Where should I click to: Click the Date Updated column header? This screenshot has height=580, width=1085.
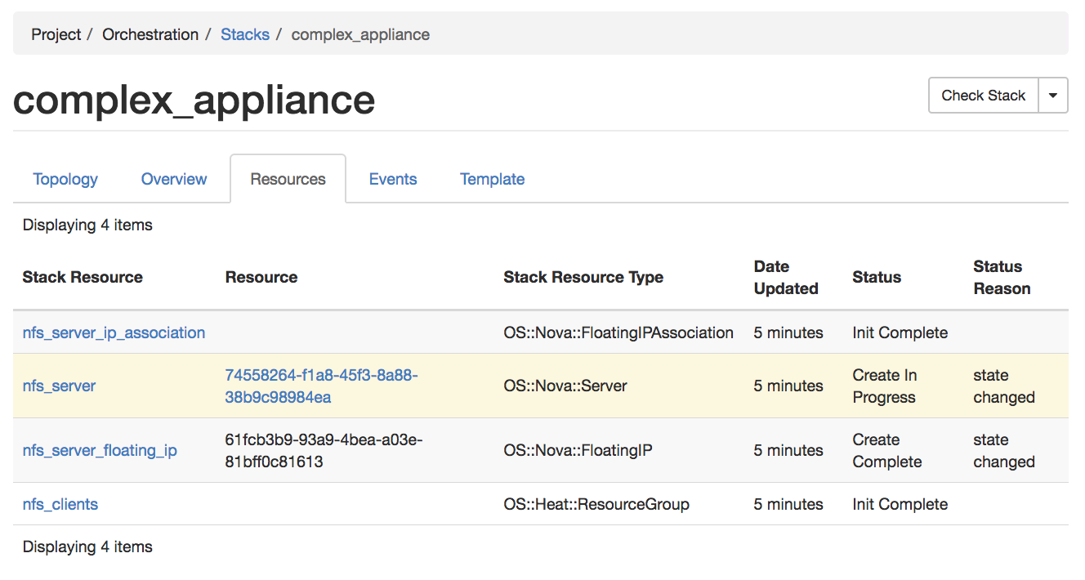pyautogui.click(x=786, y=277)
